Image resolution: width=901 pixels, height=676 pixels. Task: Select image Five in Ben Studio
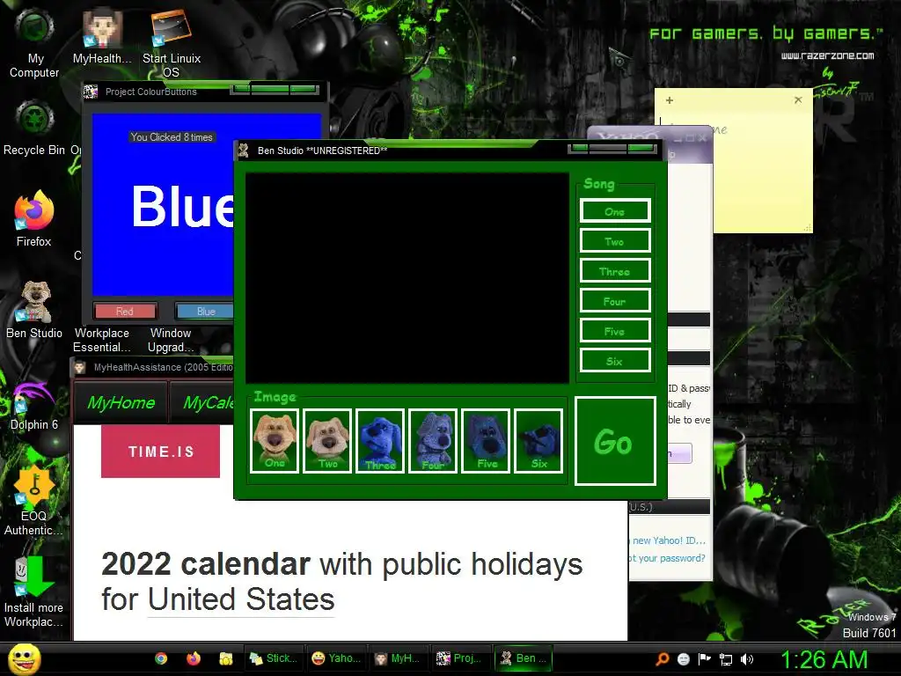point(486,441)
